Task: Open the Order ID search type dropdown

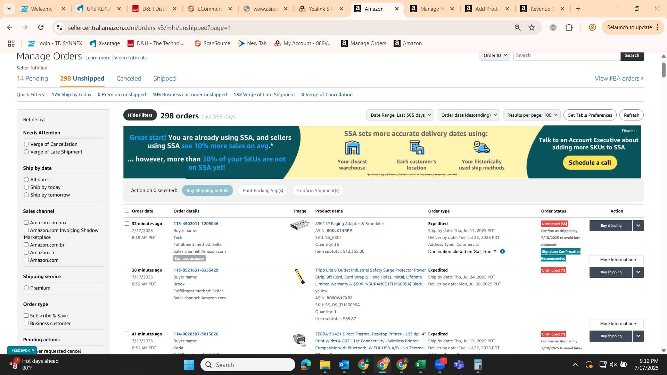Action: click(495, 56)
